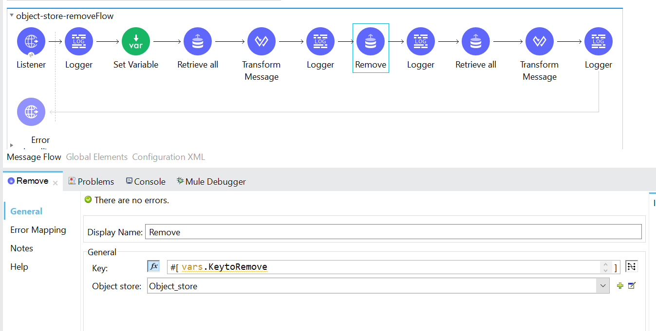Click the last Logger at flow end

coord(599,42)
